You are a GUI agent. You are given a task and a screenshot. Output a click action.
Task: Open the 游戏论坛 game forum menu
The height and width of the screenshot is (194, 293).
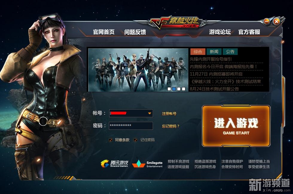(220, 32)
